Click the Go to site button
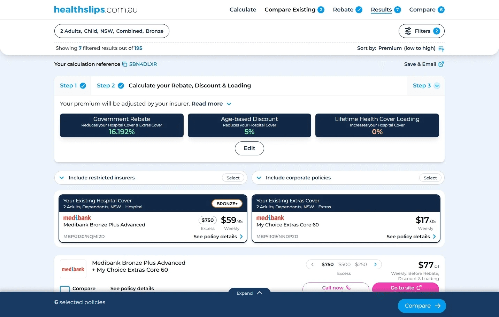This screenshot has height=317, width=499. [x=406, y=288]
